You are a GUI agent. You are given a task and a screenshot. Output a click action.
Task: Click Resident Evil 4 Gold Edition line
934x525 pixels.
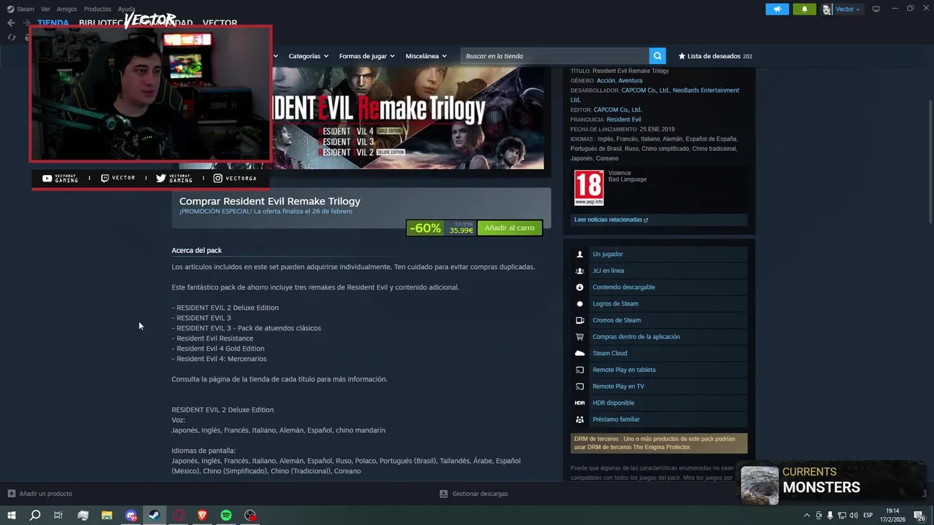click(217, 349)
